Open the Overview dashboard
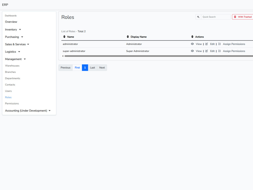 click(11, 22)
